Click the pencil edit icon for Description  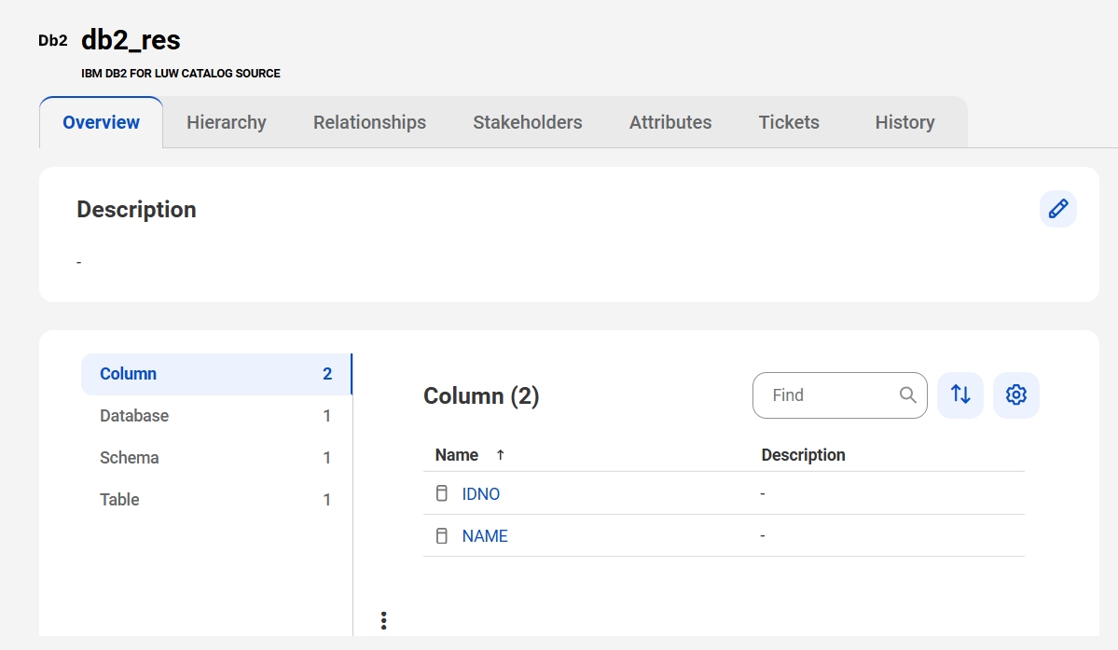click(x=1058, y=209)
